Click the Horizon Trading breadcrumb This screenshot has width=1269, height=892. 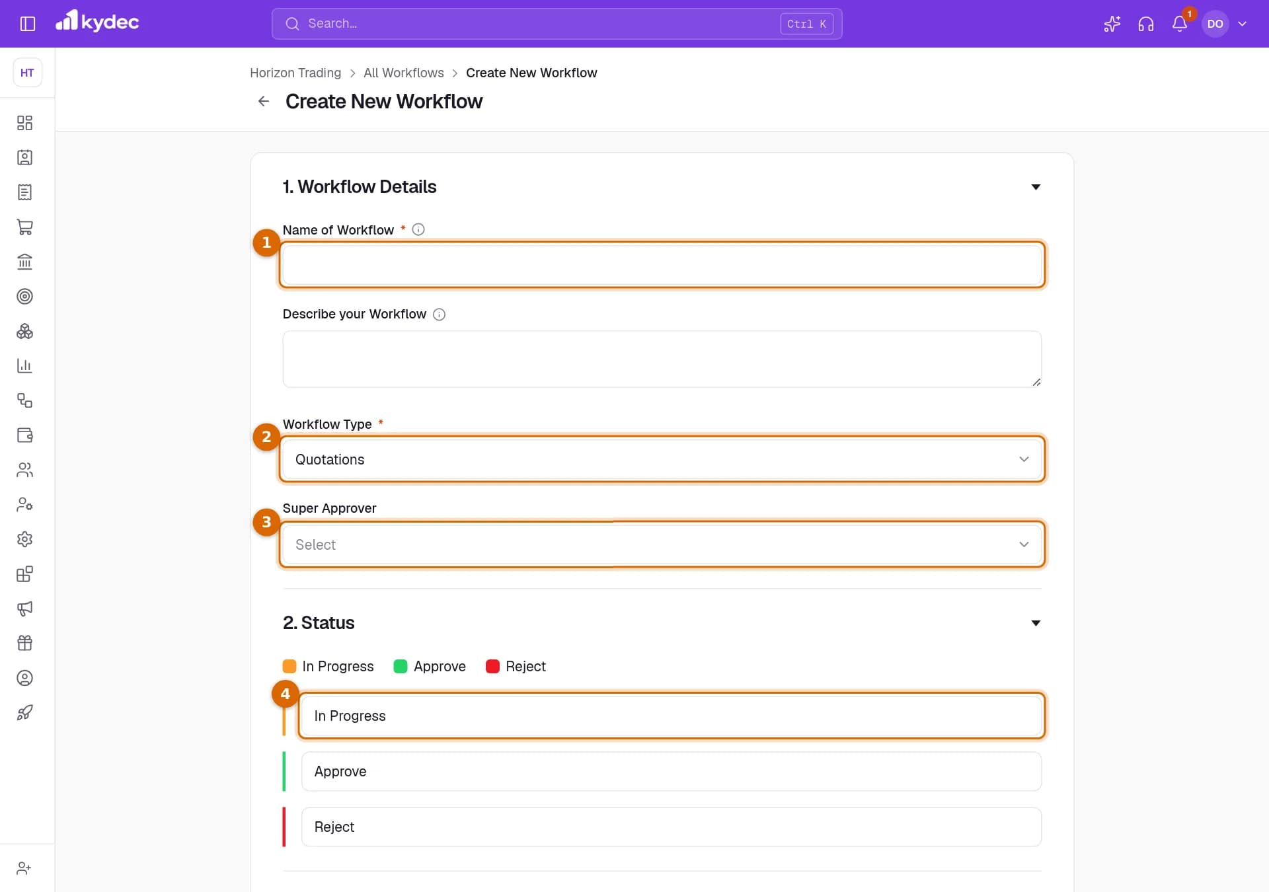click(x=295, y=73)
